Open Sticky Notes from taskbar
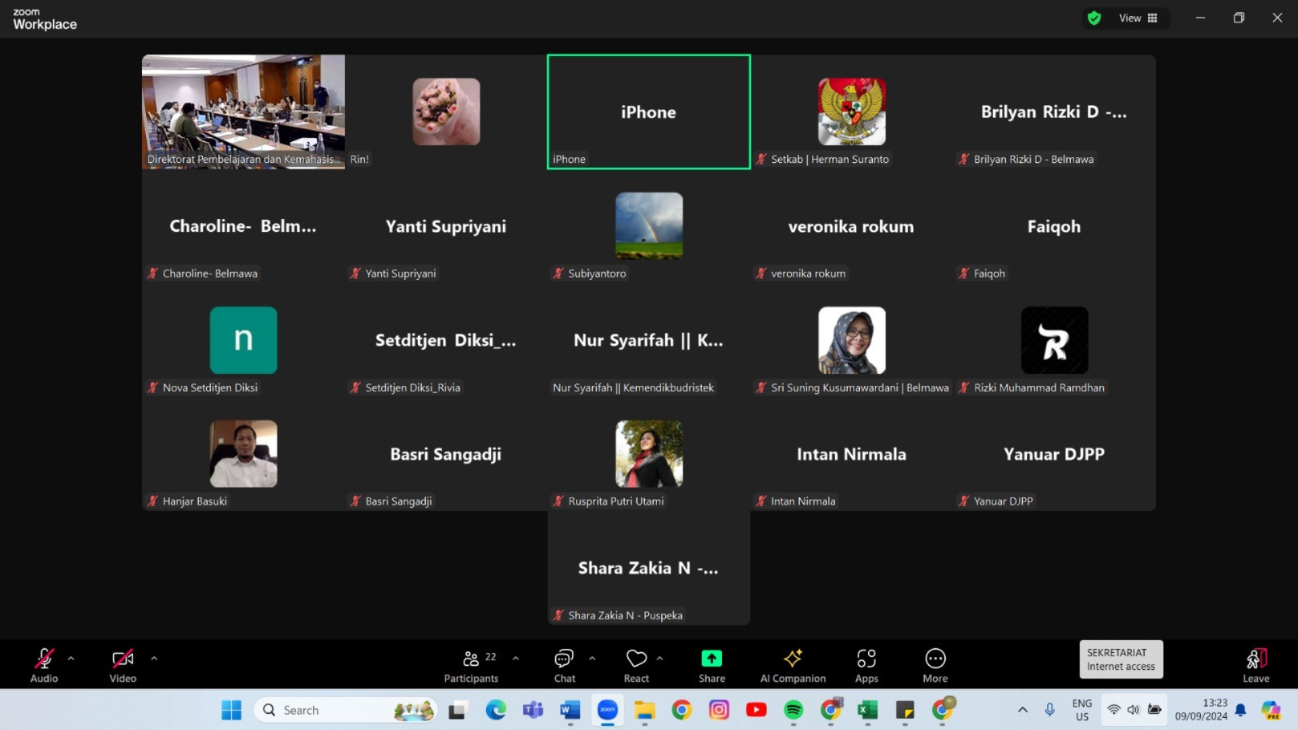 (905, 710)
